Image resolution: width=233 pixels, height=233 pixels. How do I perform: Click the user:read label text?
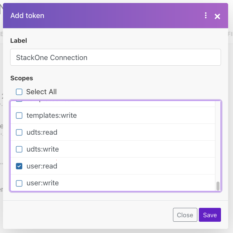pyautogui.click(x=42, y=166)
